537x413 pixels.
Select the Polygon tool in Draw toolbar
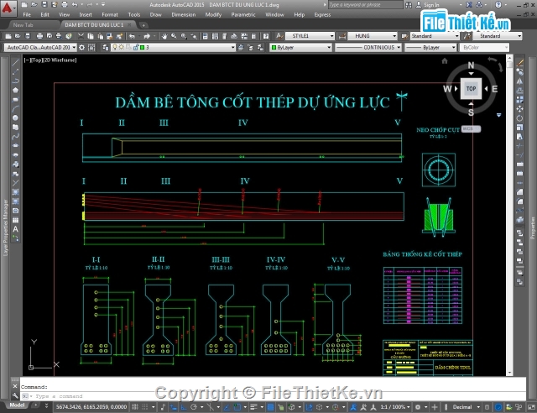tap(15, 90)
